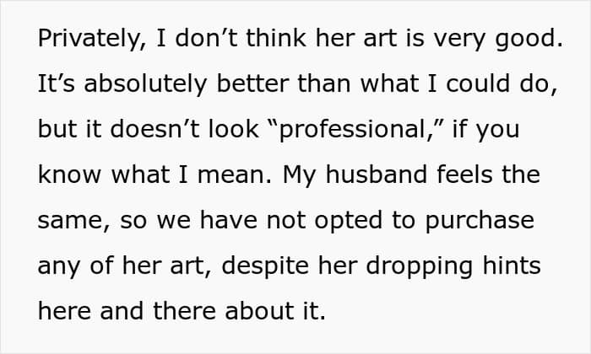591x354 pixels.
Task: Click the word "opted" in fifth line
Action: [349, 221]
